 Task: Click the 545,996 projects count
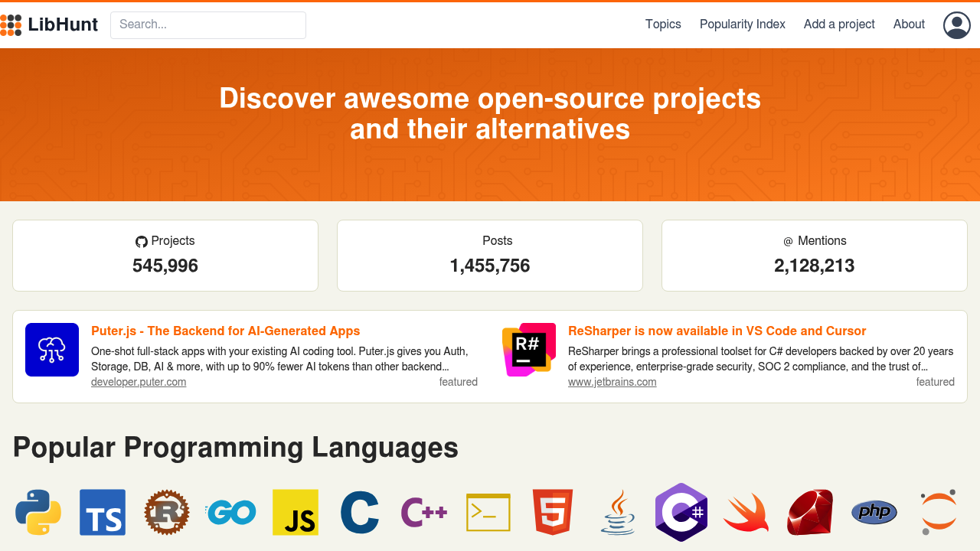[165, 266]
